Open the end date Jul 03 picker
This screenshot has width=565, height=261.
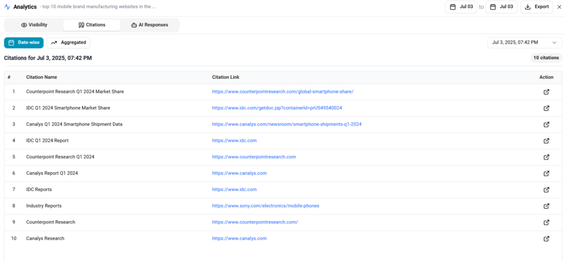point(501,7)
